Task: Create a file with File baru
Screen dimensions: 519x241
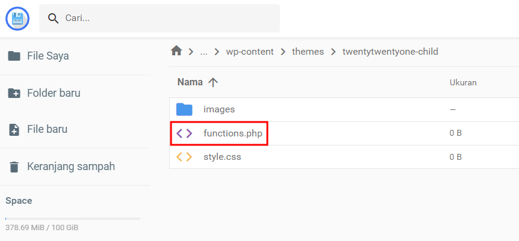Action: coord(47,129)
